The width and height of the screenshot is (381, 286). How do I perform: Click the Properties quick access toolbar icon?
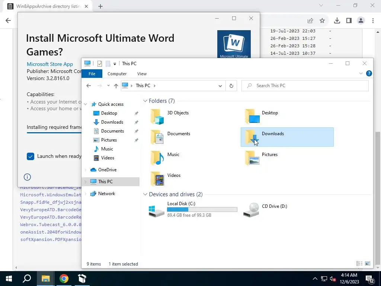[100, 64]
